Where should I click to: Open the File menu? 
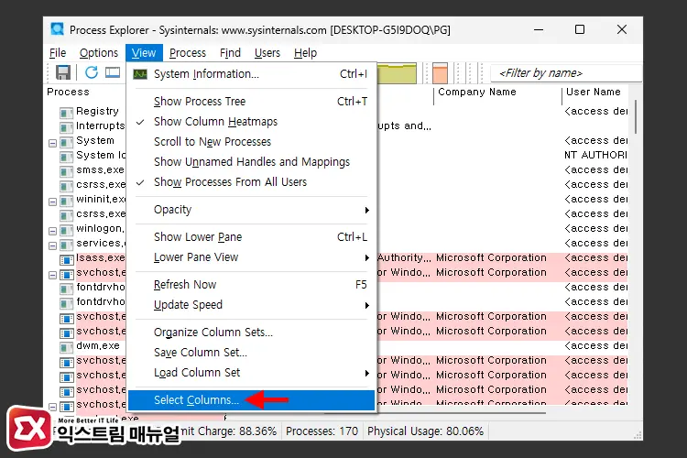(58, 53)
